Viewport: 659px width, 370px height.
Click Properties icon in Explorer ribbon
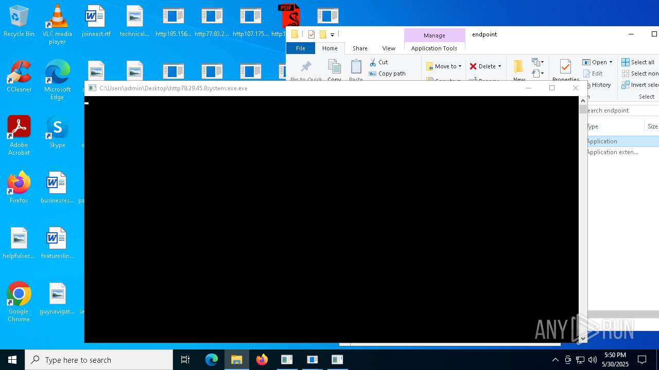[x=565, y=69]
